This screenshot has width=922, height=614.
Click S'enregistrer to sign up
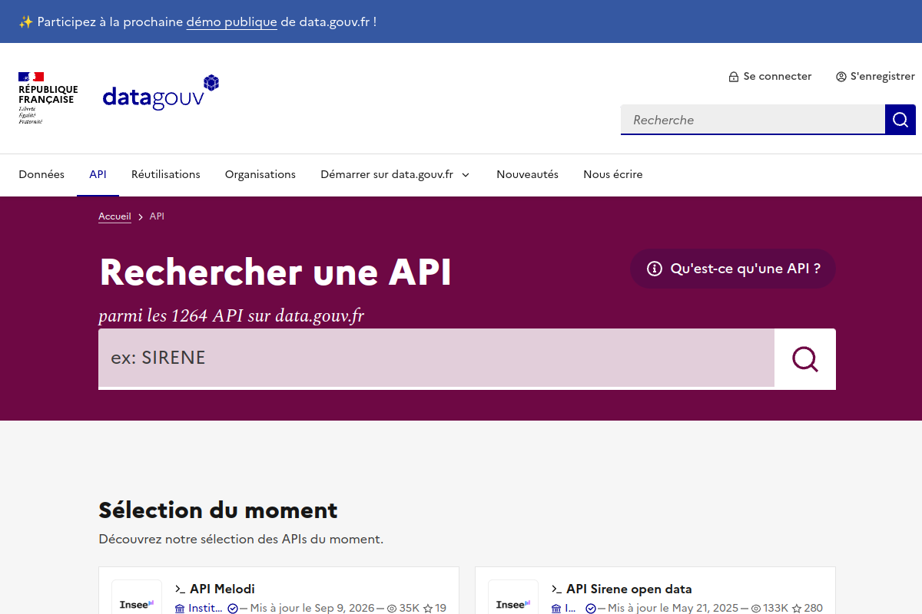tap(875, 77)
